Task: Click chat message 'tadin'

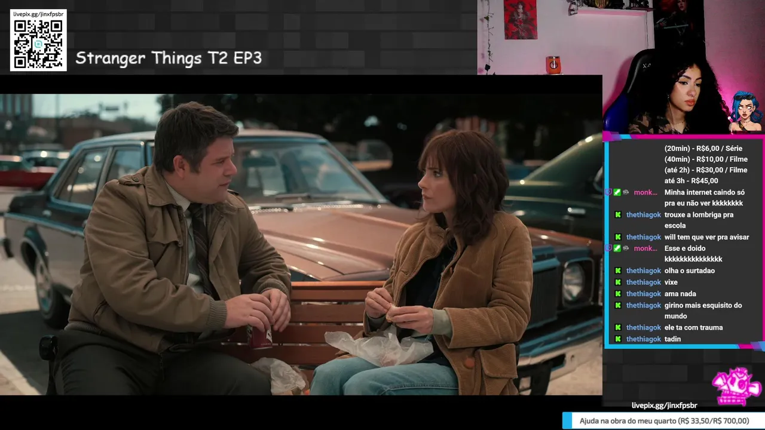Action: point(672,339)
